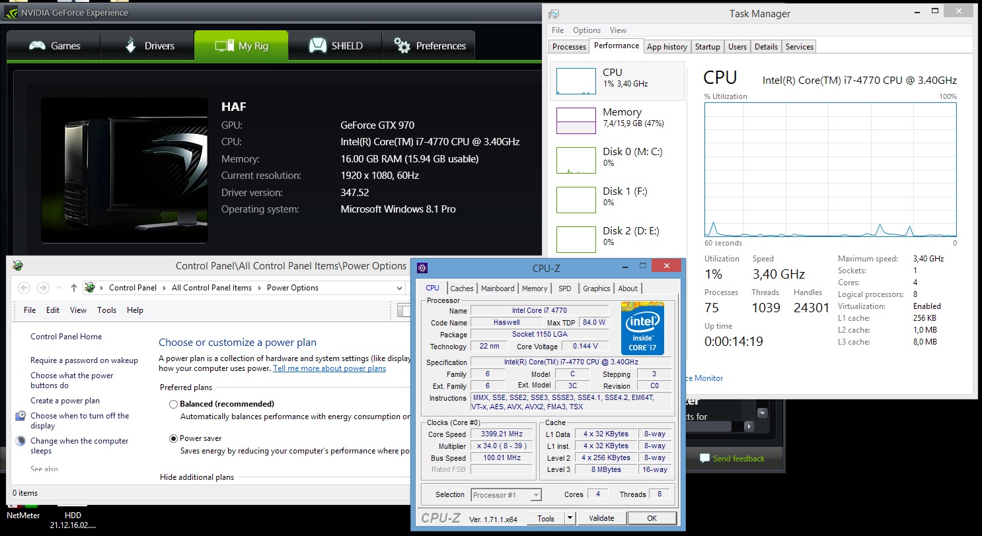Image resolution: width=982 pixels, height=536 pixels.
Task: Switch to the Caches tab in CPU-Z
Action: [462, 288]
